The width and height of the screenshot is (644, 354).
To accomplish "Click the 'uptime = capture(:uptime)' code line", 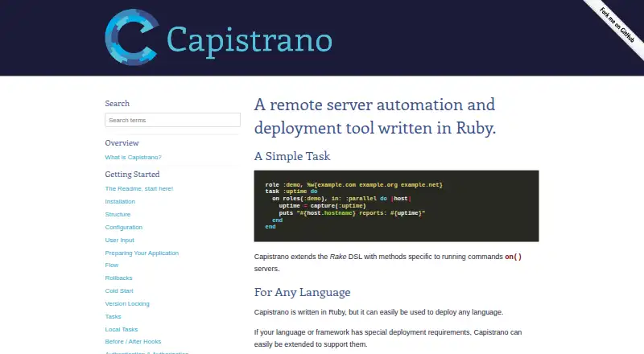I will 323,206.
